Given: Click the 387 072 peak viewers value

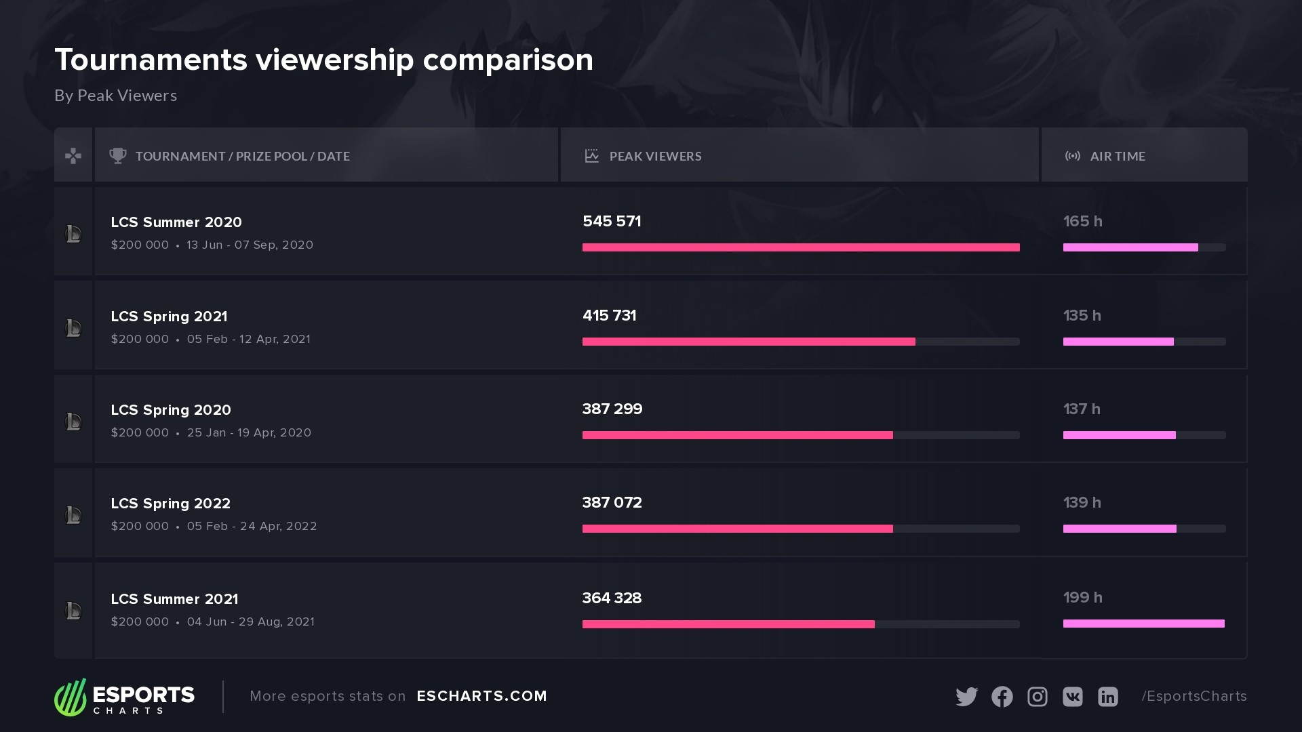Looking at the screenshot, I should [x=612, y=503].
